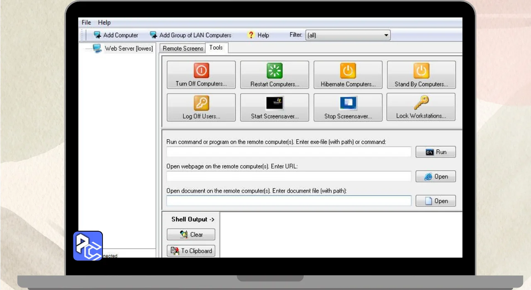Image resolution: width=531 pixels, height=290 pixels.
Task: Open Help from the toolbar
Action: click(x=258, y=35)
